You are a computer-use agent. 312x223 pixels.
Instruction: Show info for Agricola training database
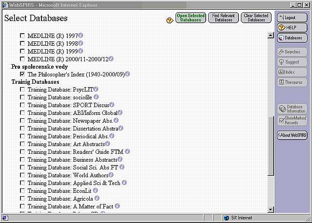[x=97, y=198]
